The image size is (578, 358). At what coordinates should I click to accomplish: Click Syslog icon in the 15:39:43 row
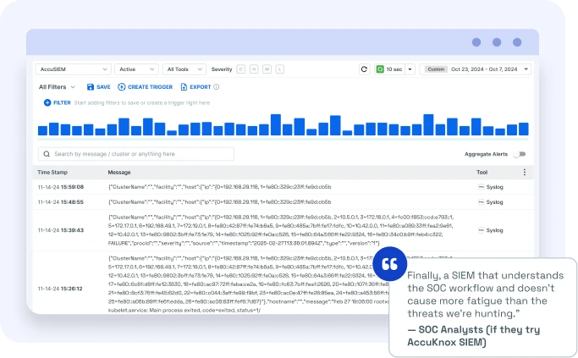point(481,230)
